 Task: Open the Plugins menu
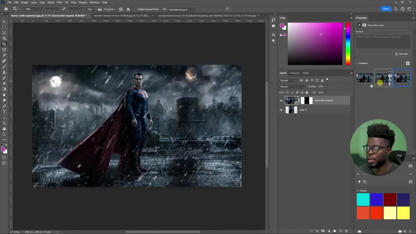(x=83, y=2)
